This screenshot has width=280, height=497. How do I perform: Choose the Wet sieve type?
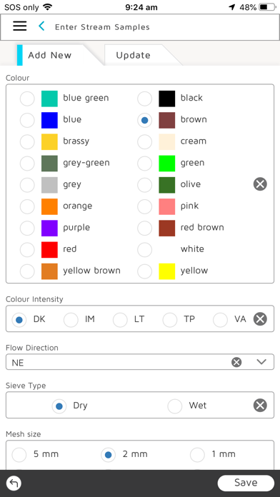(x=175, y=406)
